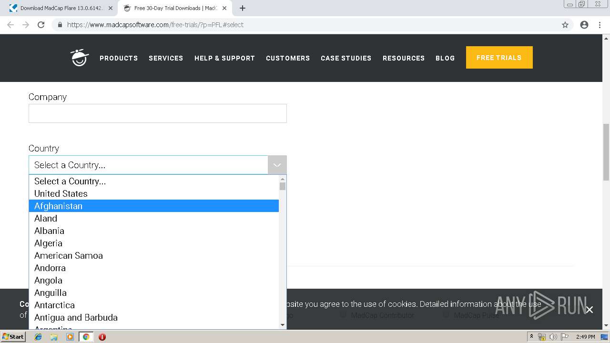The width and height of the screenshot is (610, 343).
Task: Select Afghanistan in country list
Action: point(154,206)
